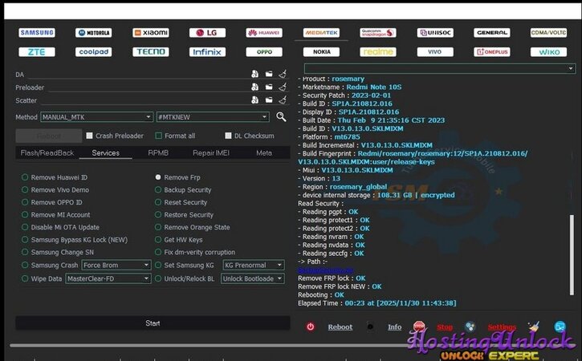Click the red power icon near Reboot
The image size is (582, 361).
tap(311, 327)
